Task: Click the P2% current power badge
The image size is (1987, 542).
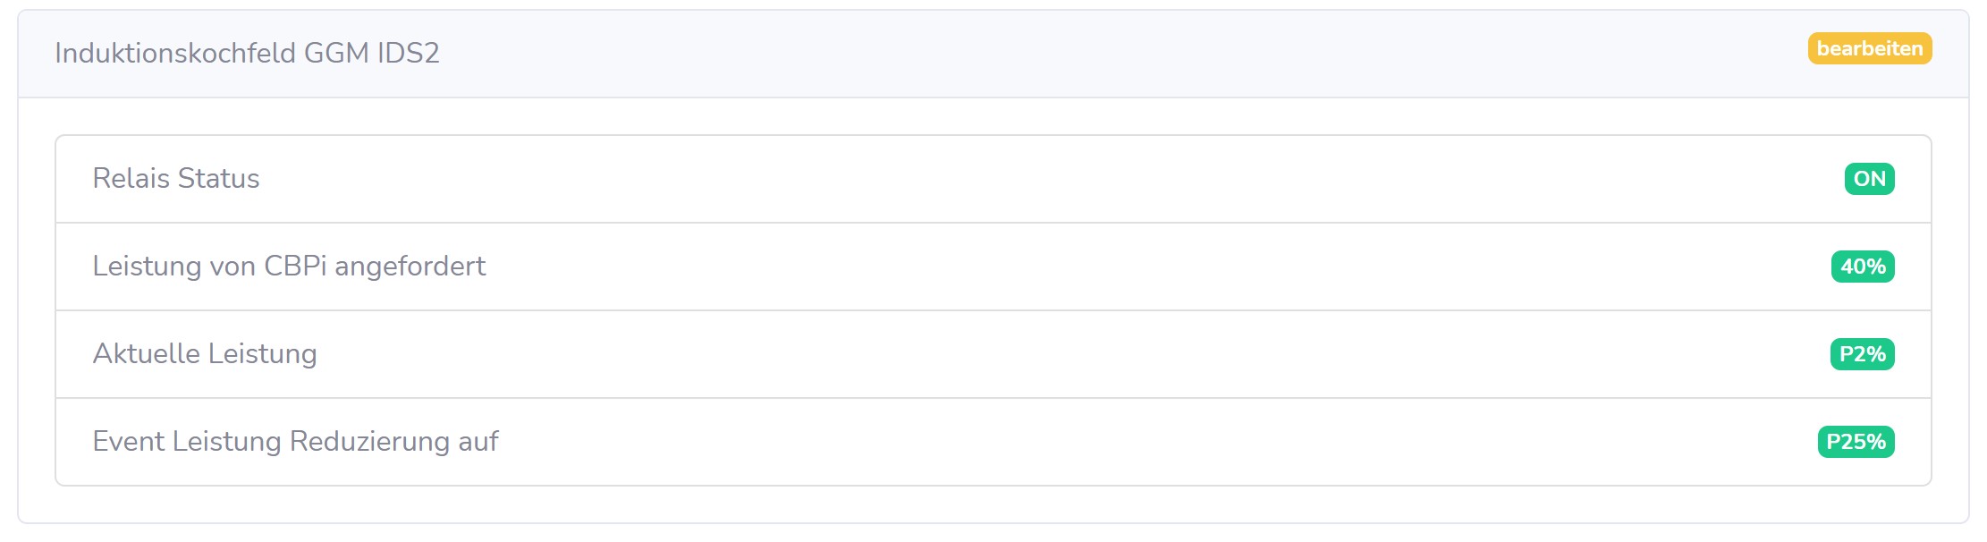Action: coord(1862,354)
